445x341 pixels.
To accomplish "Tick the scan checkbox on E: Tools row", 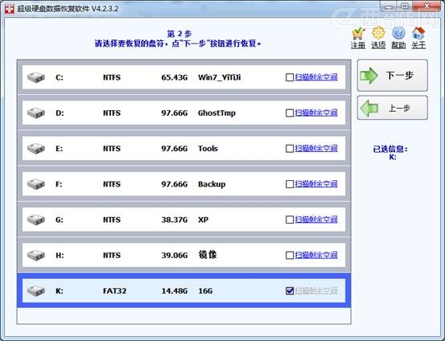I will 290,149.
